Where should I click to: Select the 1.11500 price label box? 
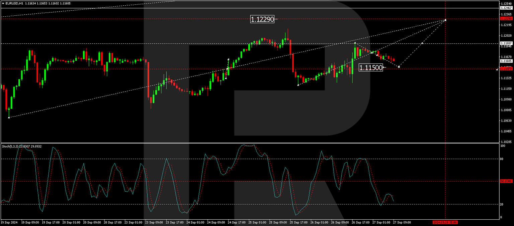[371, 67]
